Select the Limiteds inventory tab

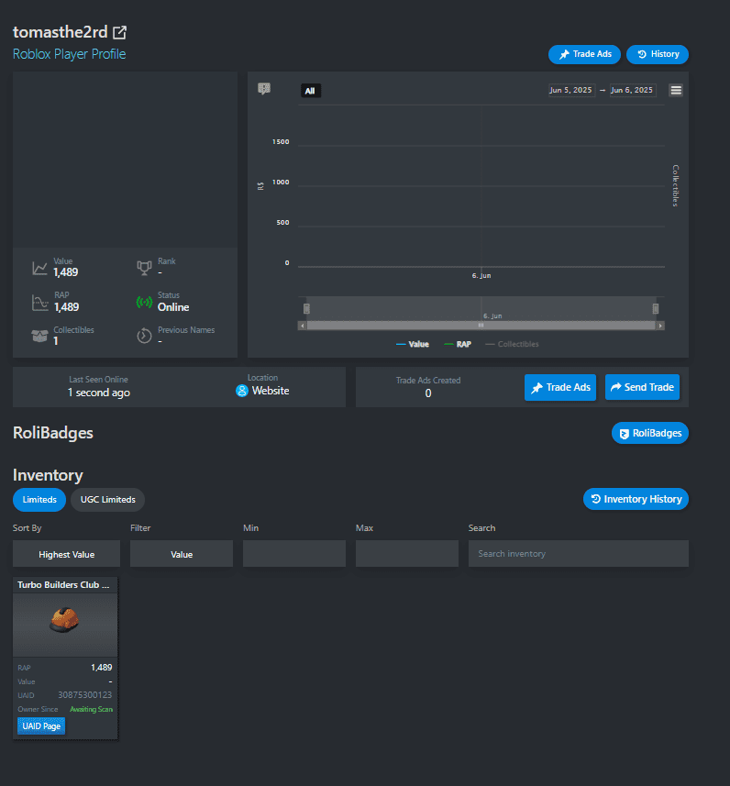39,500
